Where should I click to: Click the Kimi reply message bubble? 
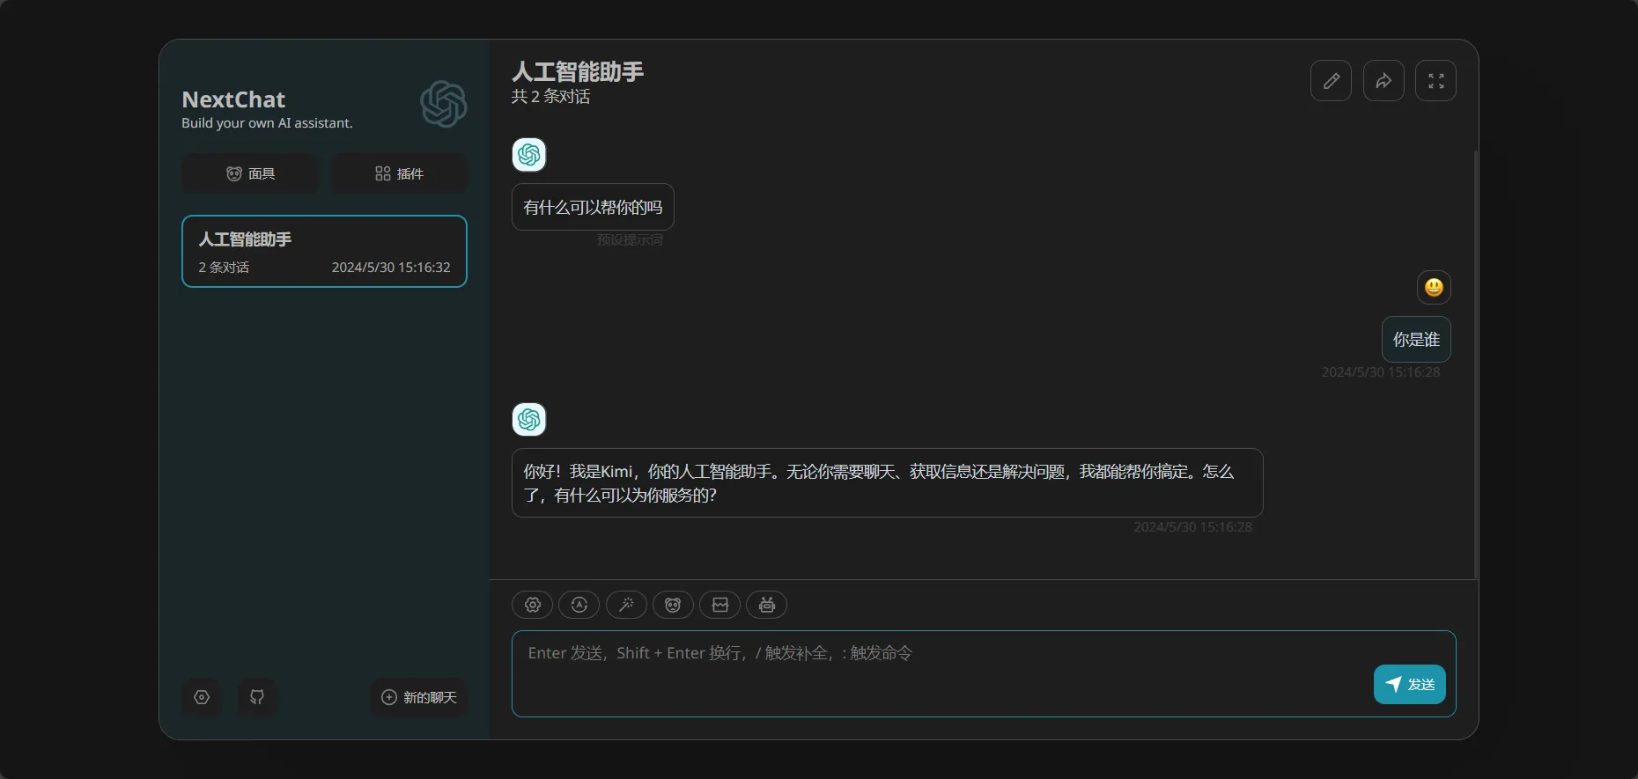coord(887,483)
